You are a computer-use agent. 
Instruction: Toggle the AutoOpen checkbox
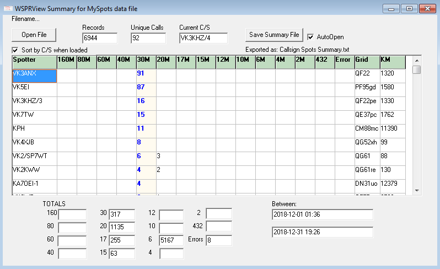click(x=311, y=37)
